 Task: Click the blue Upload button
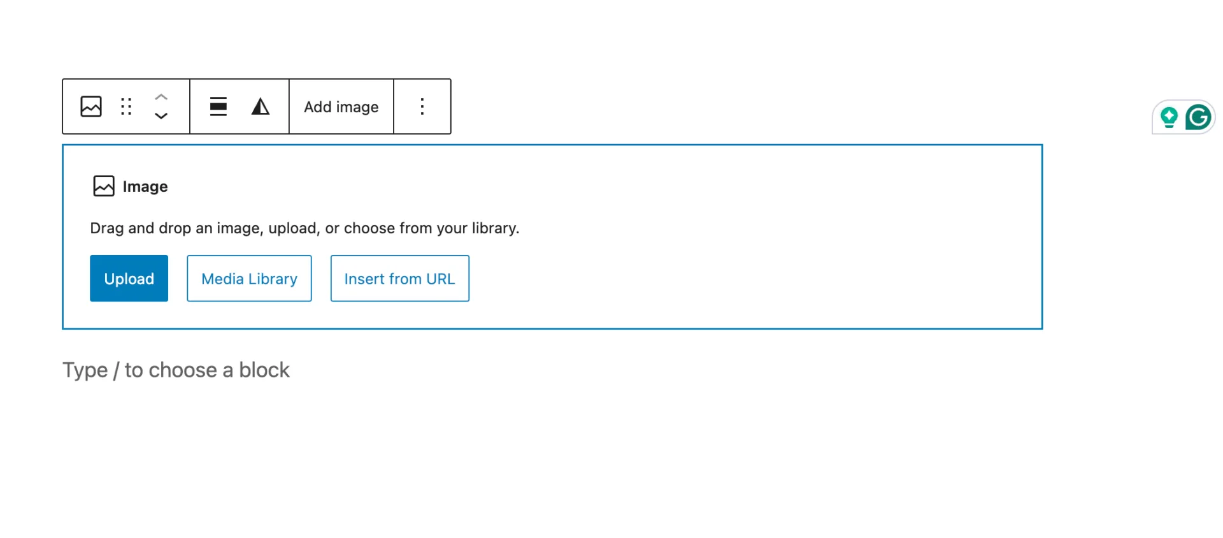click(x=129, y=279)
